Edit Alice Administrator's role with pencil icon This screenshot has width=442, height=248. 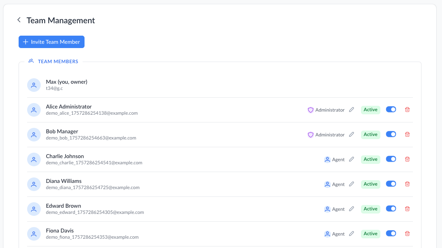coord(352,110)
